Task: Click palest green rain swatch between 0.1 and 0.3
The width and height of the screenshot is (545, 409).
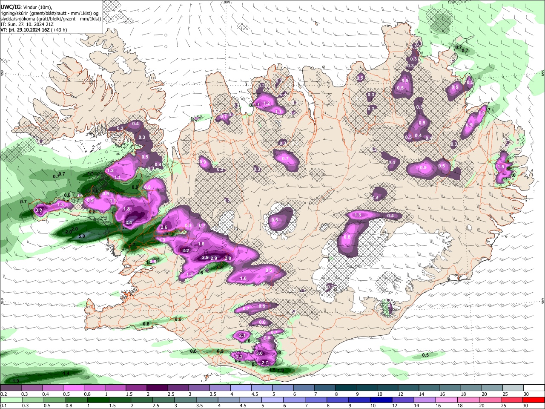Action: [11, 400]
